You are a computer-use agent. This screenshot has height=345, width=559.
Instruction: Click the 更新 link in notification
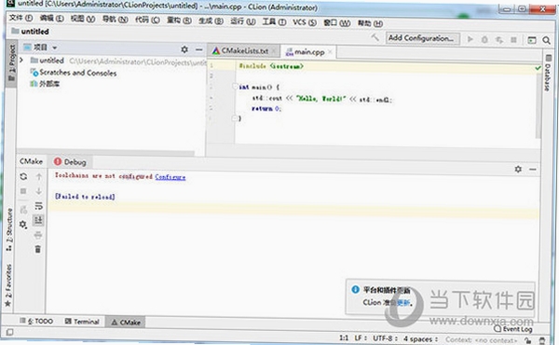pyautogui.click(x=403, y=303)
